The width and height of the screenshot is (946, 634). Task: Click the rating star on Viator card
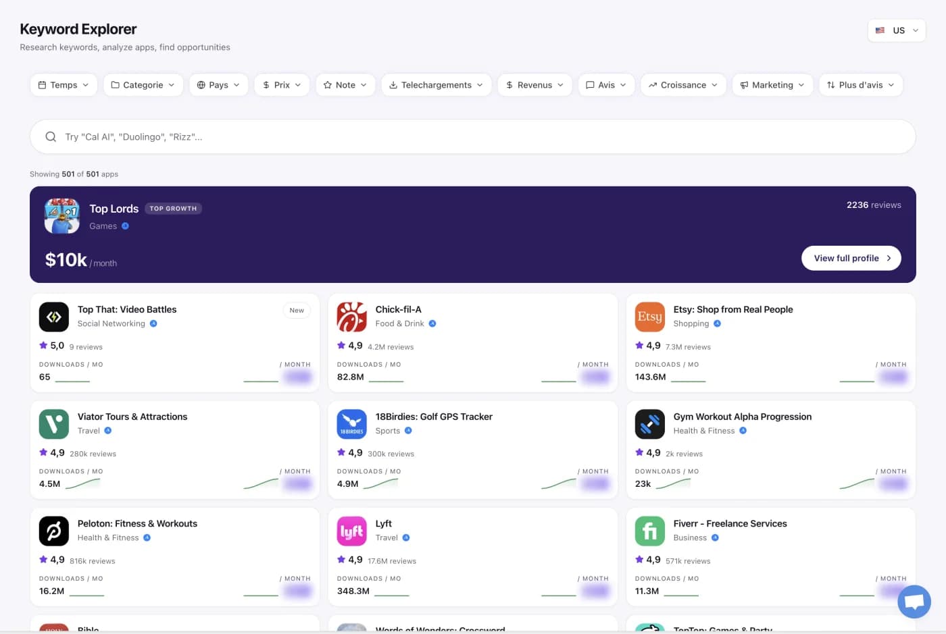click(43, 452)
